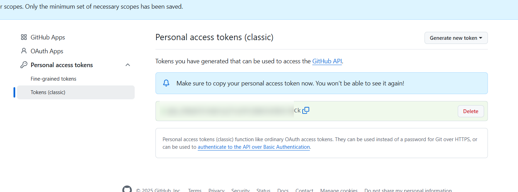Screen dimensions: 518x192
Task: Go to GitHub Apps settings
Action: pyautogui.click(x=48, y=37)
